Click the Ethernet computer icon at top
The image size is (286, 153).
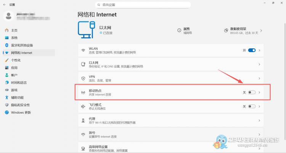tap(87, 30)
